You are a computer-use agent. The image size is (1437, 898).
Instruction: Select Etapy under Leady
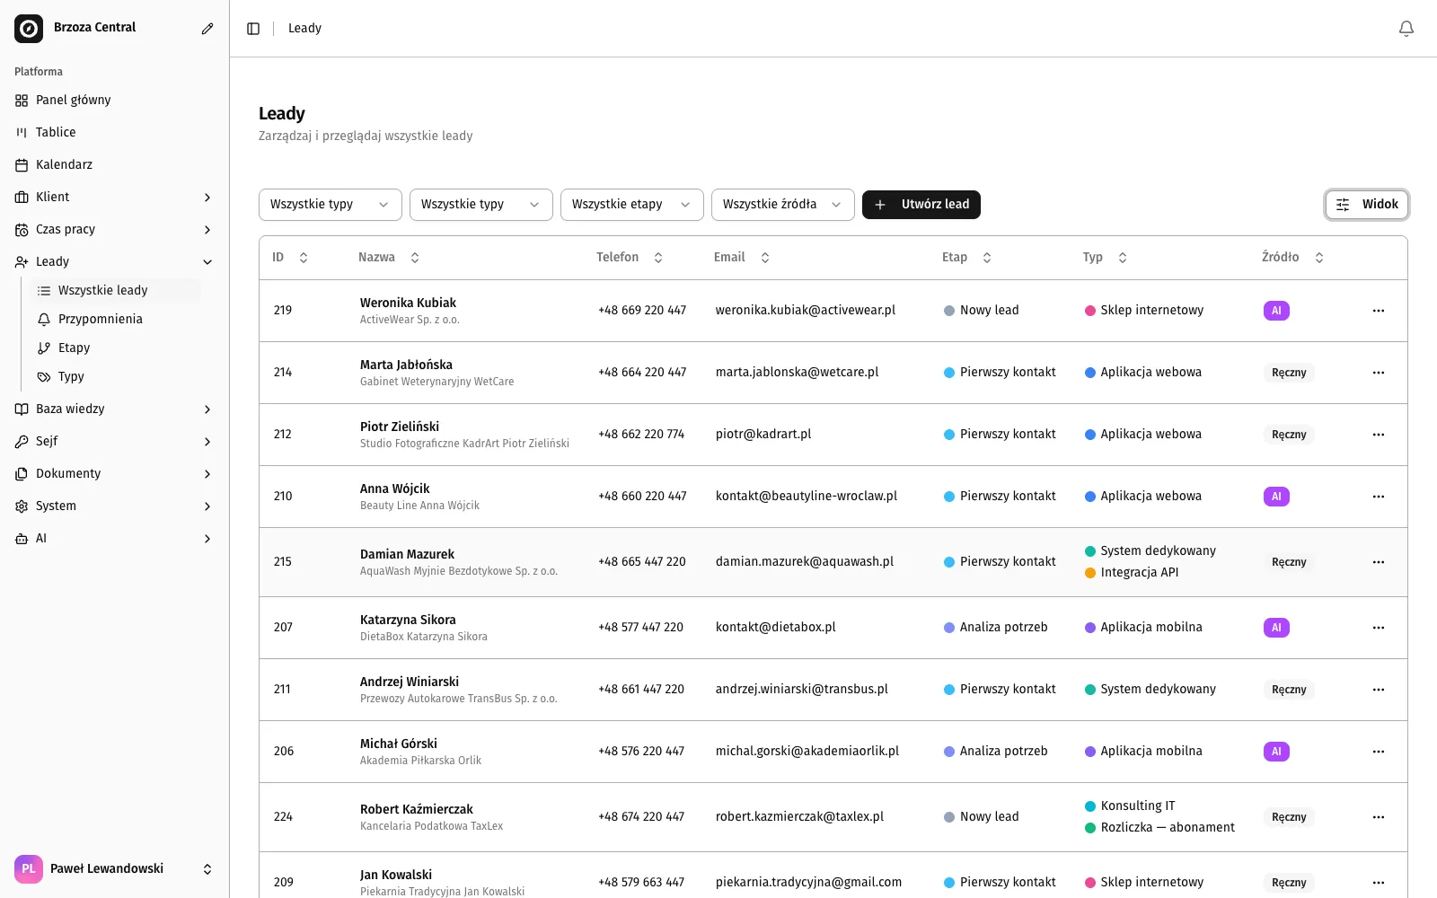pyautogui.click(x=115, y=348)
